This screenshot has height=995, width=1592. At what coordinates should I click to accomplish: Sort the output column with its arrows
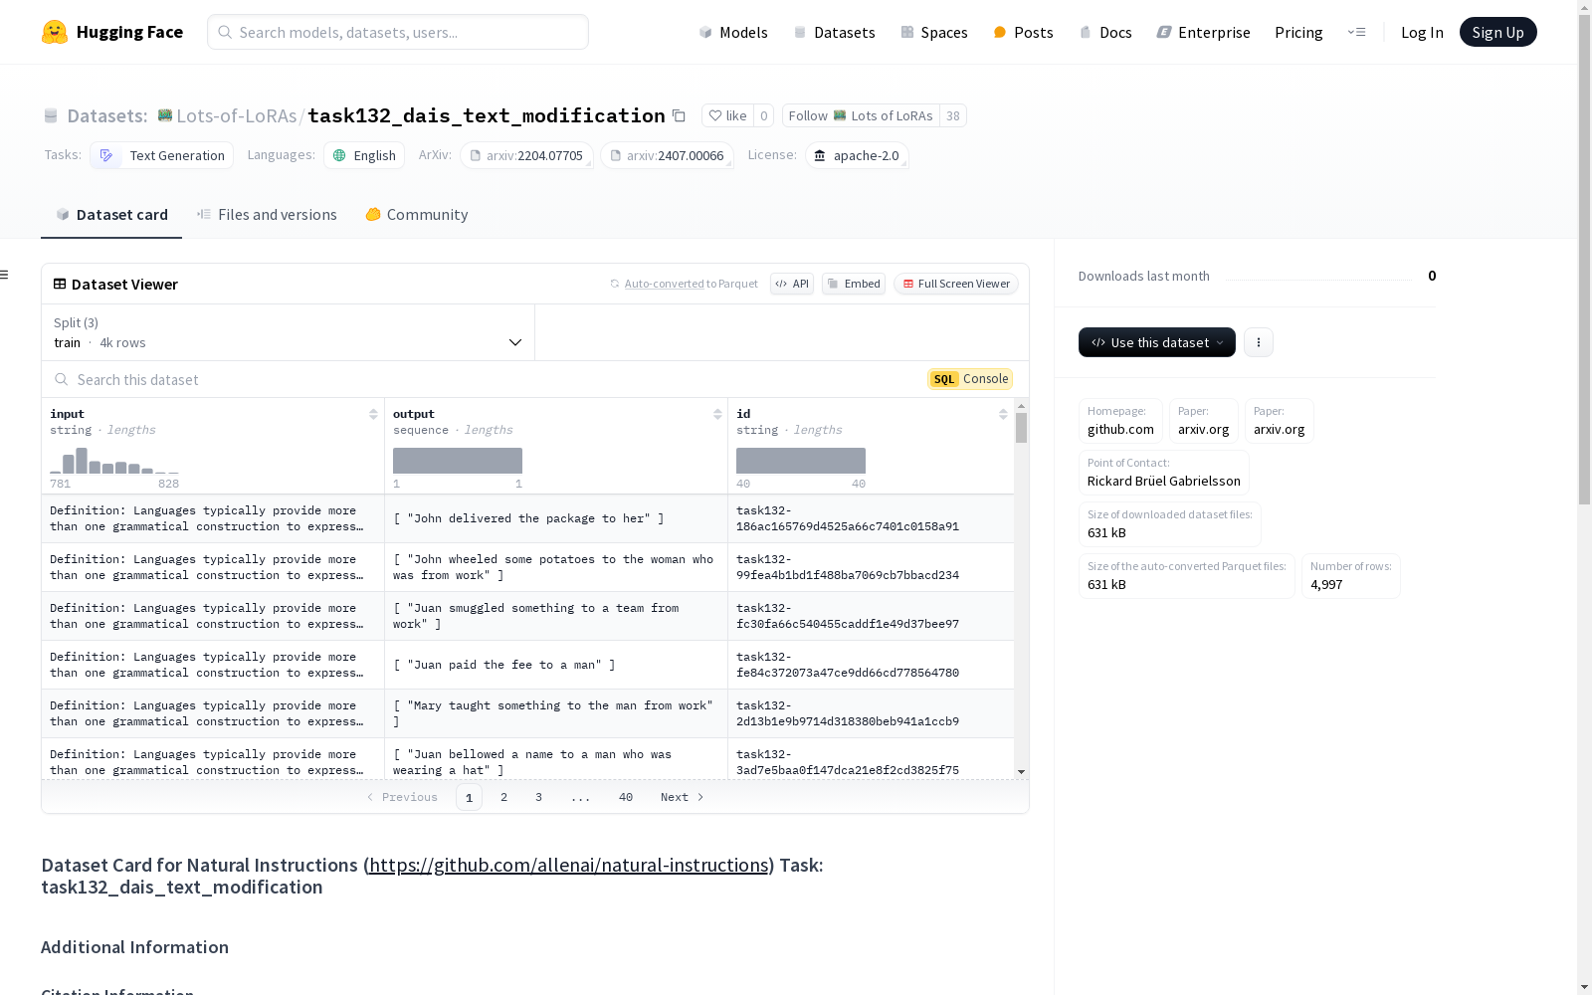717,414
